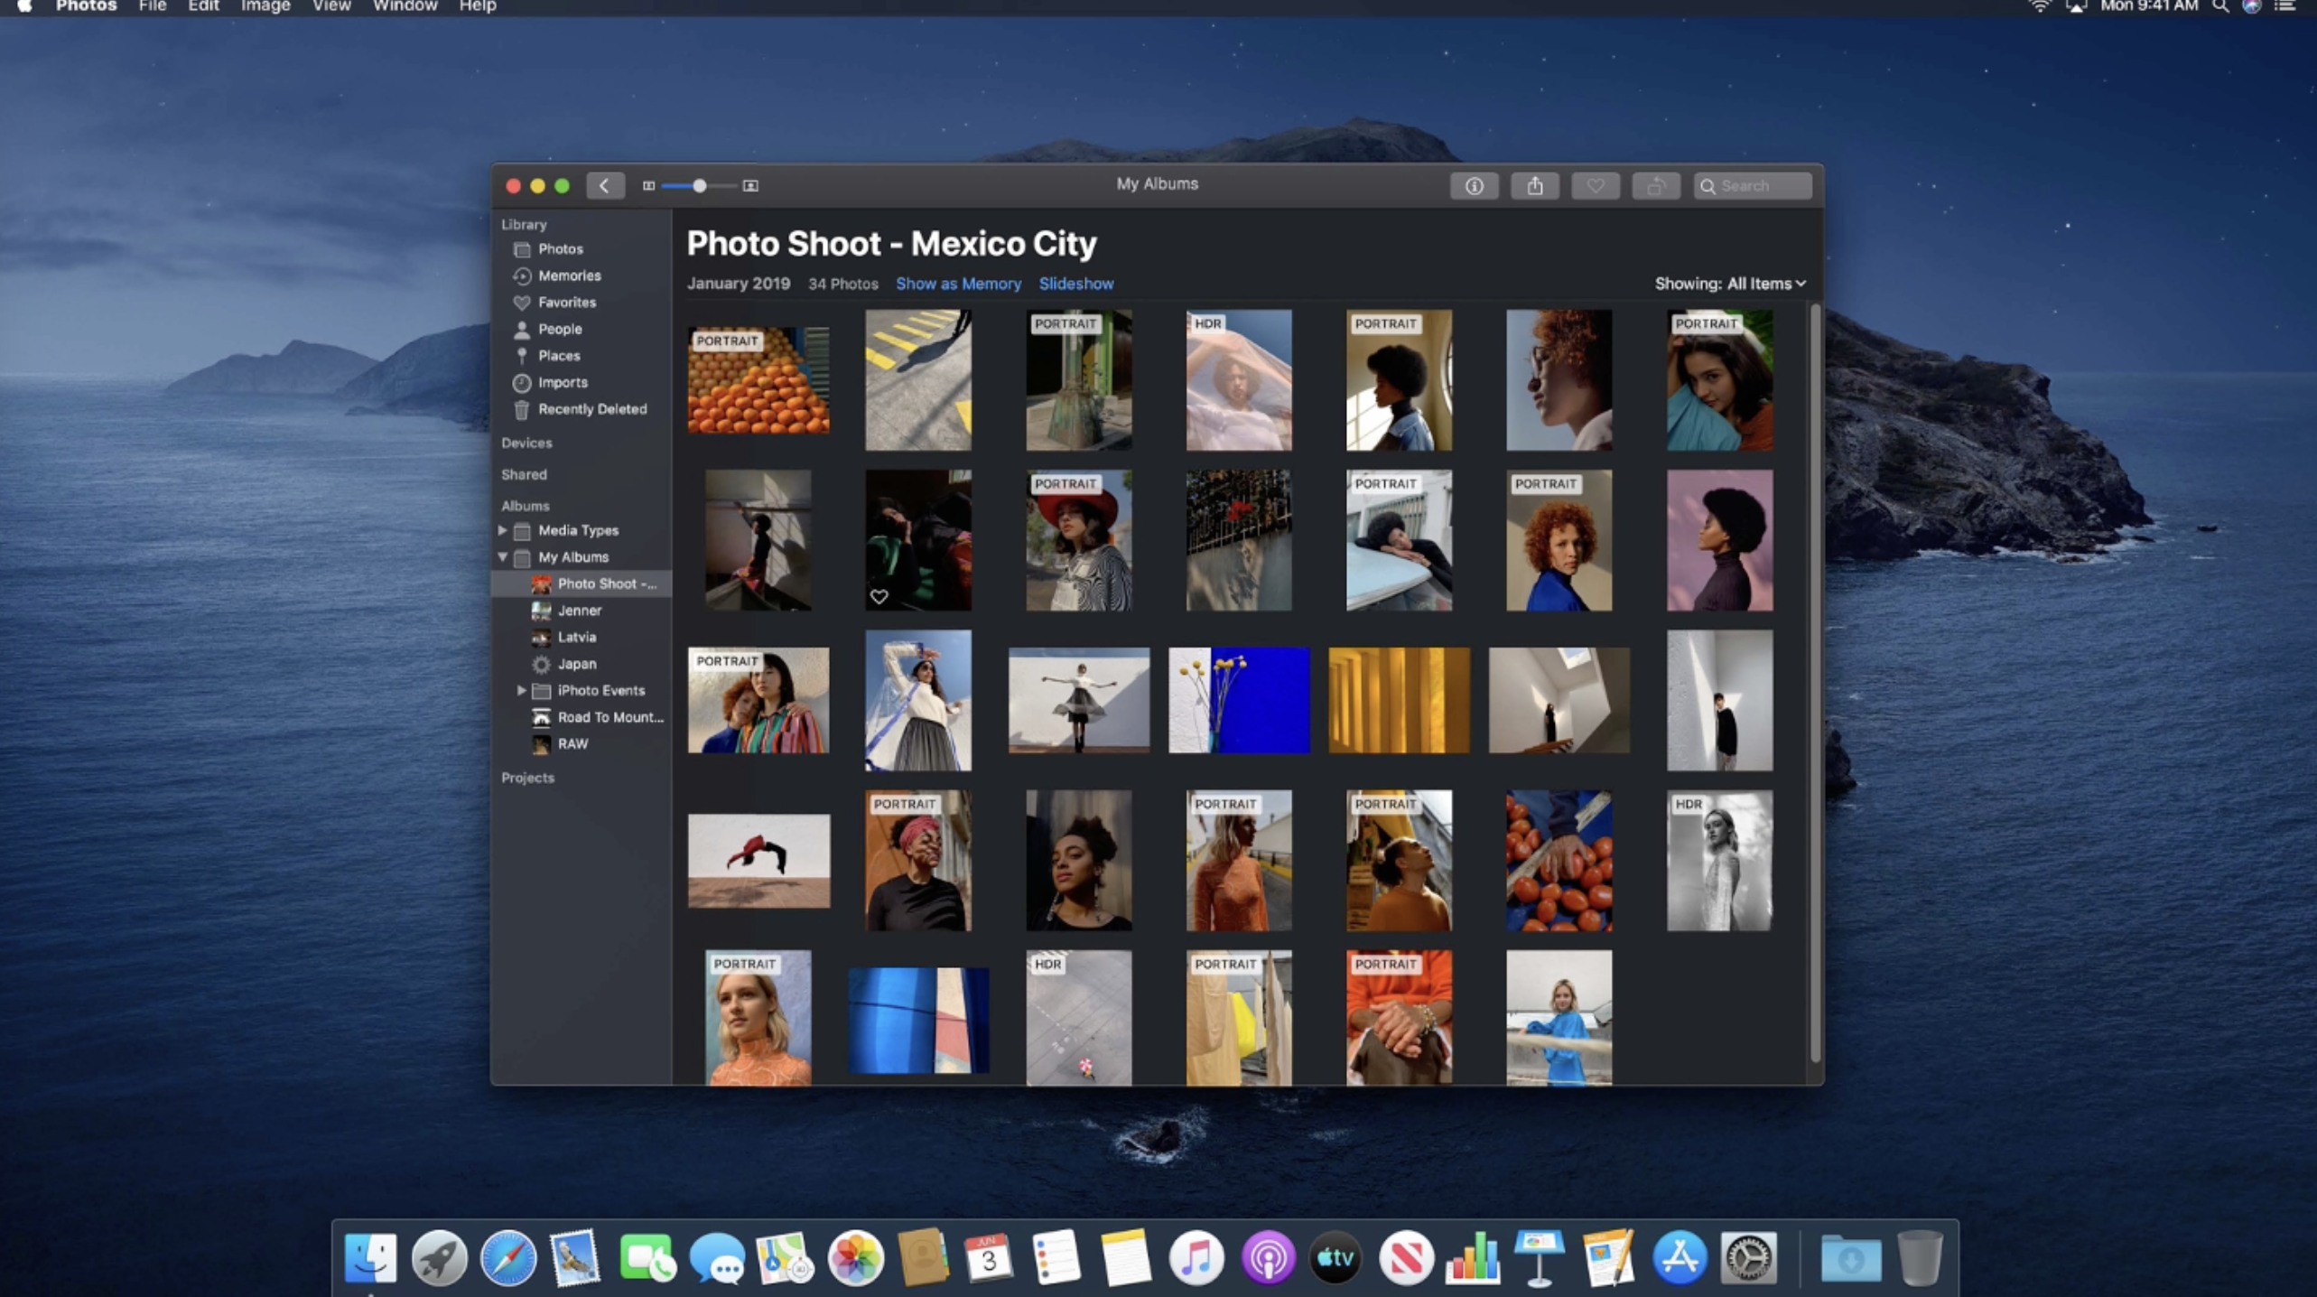
Task: Click the small-thumbnails zoom icon
Action: 648,186
